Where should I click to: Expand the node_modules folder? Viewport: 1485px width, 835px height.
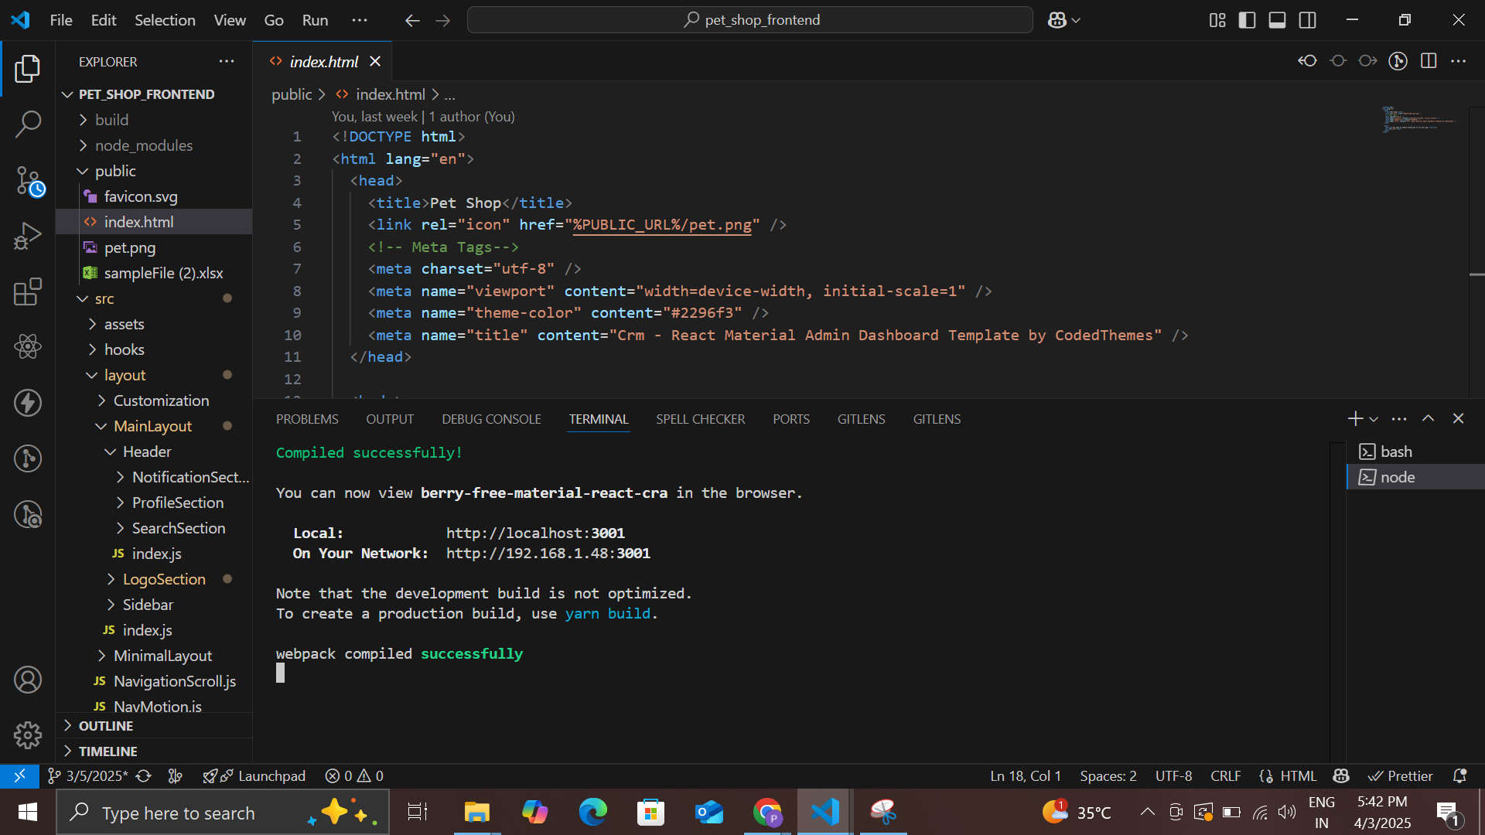pos(144,145)
